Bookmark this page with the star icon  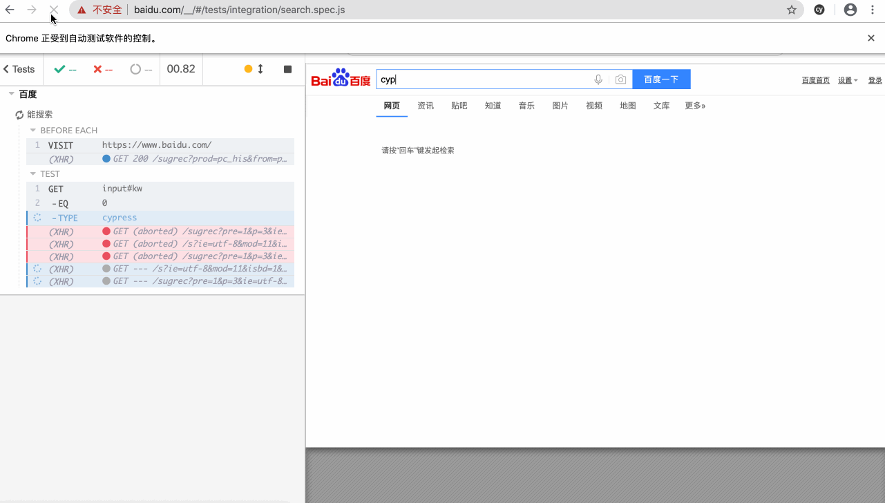click(x=792, y=10)
